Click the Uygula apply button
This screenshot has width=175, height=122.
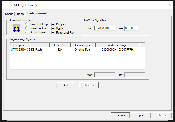point(162,115)
